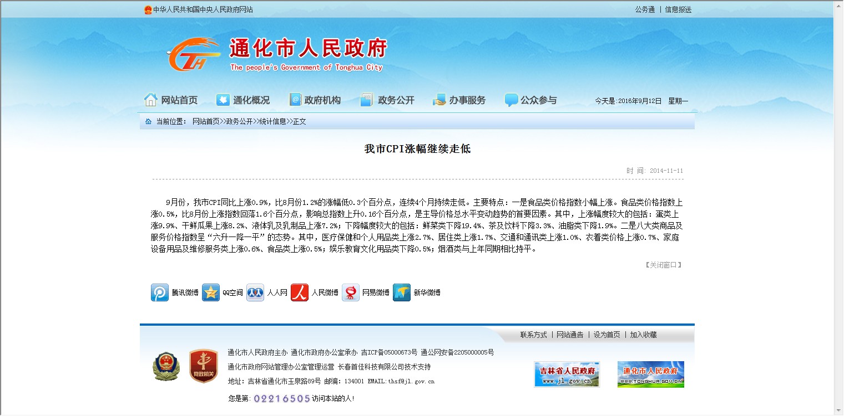Click the 关闭窗口 link
Image resolution: width=844 pixels, height=416 pixels.
coord(663,265)
